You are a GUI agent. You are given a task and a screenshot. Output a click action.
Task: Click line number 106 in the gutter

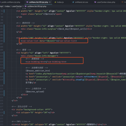point(2,41)
